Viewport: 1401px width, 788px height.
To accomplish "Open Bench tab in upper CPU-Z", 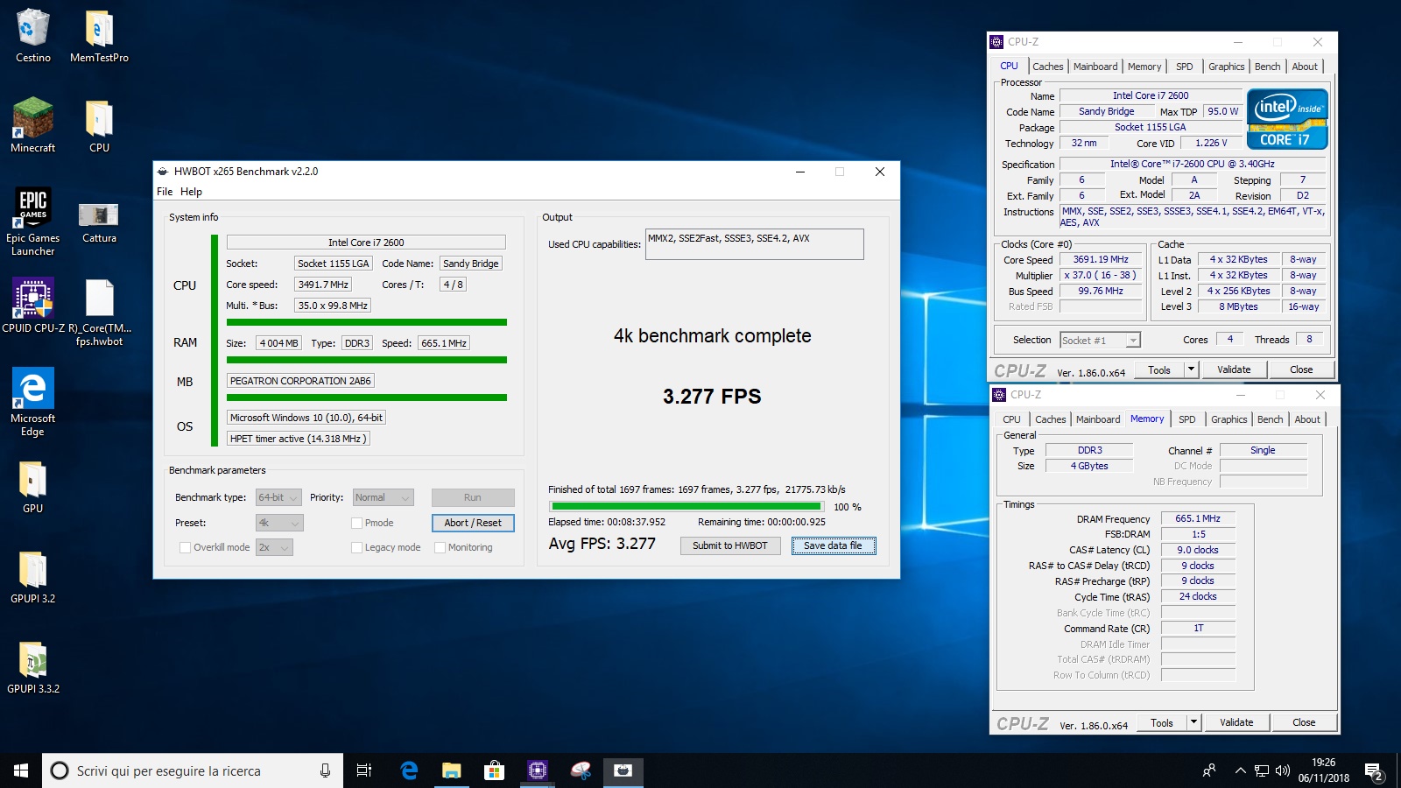I will [1267, 67].
